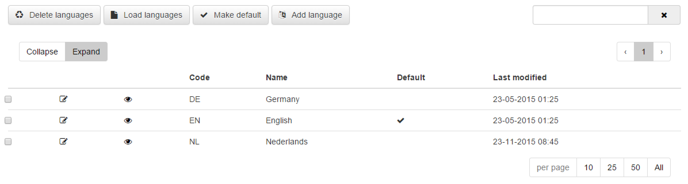Click the Delete languages recycle button
The width and height of the screenshot is (688, 184).
pyautogui.click(x=54, y=15)
